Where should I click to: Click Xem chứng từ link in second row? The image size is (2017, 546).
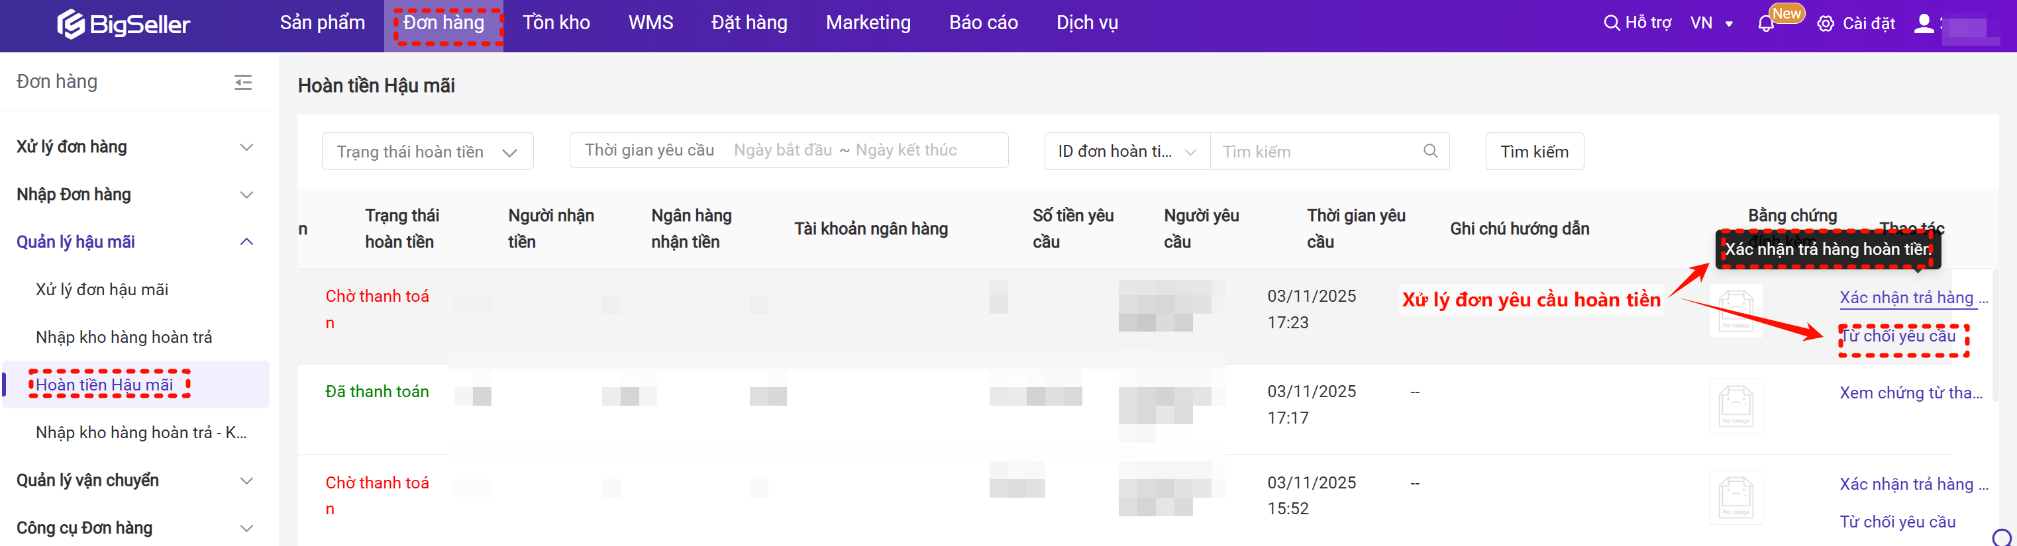(x=1910, y=392)
